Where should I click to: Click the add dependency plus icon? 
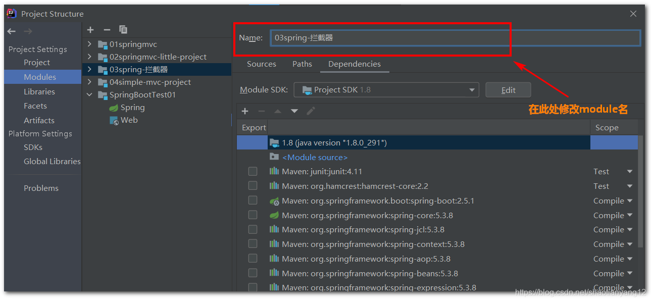point(245,111)
